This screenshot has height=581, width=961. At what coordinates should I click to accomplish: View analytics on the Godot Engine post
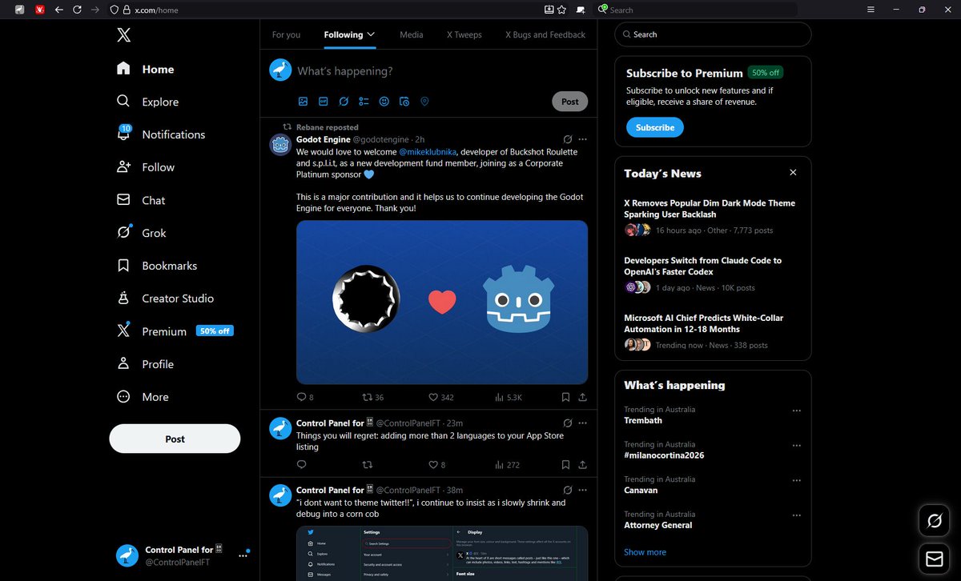click(x=498, y=397)
